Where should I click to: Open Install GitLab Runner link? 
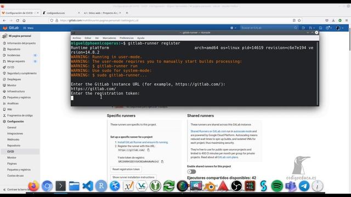click(x=143, y=142)
